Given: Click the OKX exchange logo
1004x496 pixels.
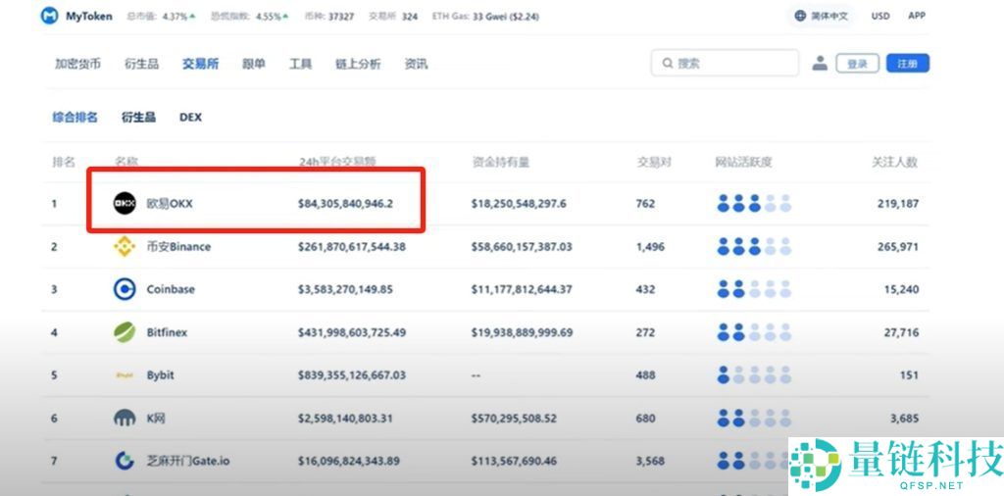Looking at the screenshot, I should coord(125,203).
